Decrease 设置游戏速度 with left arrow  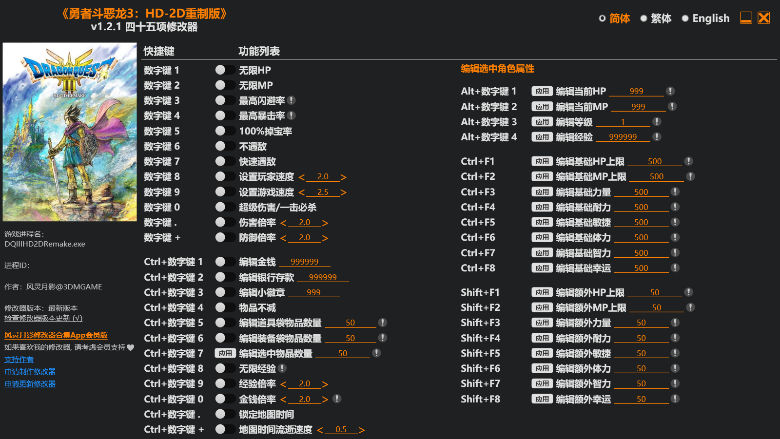[302, 192]
